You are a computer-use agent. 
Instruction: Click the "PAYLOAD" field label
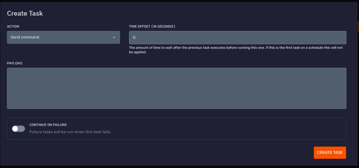tap(15, 63)
